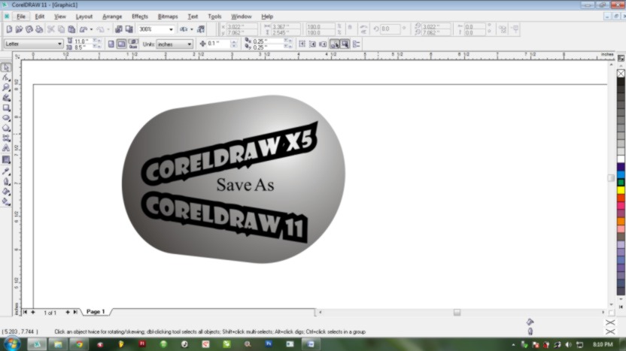Image resolution: width=626 pixels, height=351 pixels.
Task: Open the Letter paper size dropdown
Action: click(59, 44)
